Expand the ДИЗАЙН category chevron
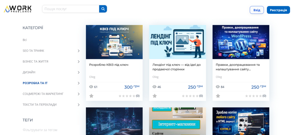The width and height of the screenshot is (292, 135). [x=79, y=72]
